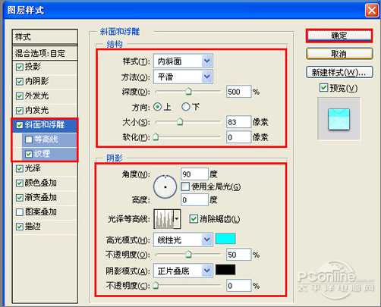The image size is (381, 307).
Task: Select the 样式 header in the left list
Action: pyautogui.click(x=45, y=37)
